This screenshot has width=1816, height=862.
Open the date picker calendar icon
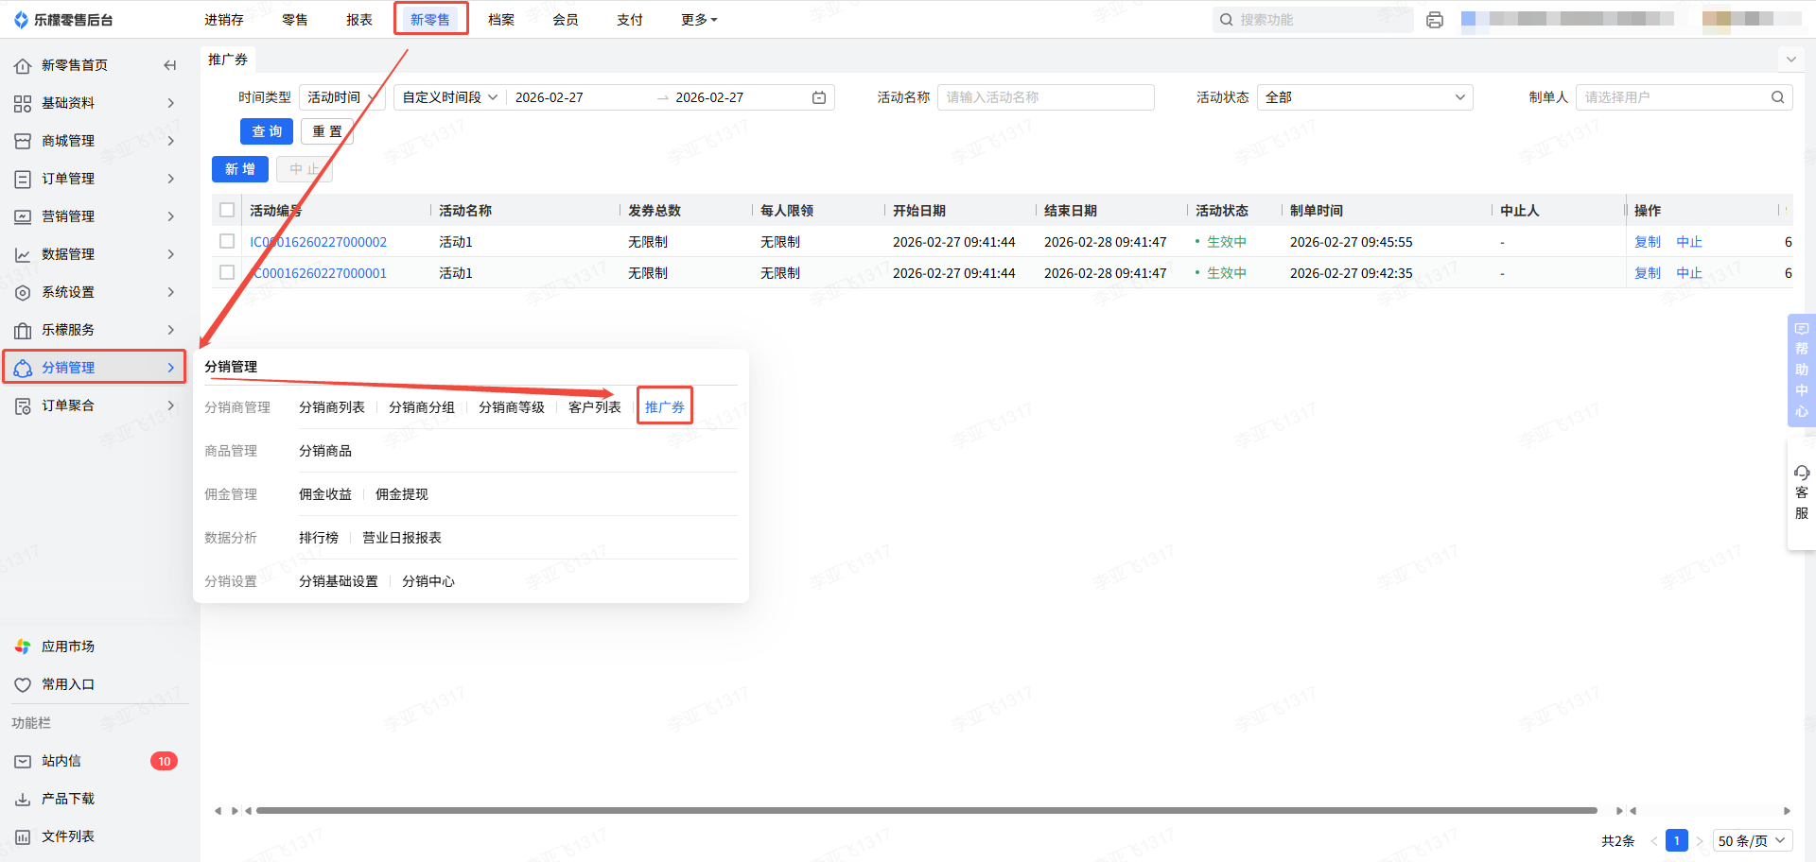coord(819,97)
